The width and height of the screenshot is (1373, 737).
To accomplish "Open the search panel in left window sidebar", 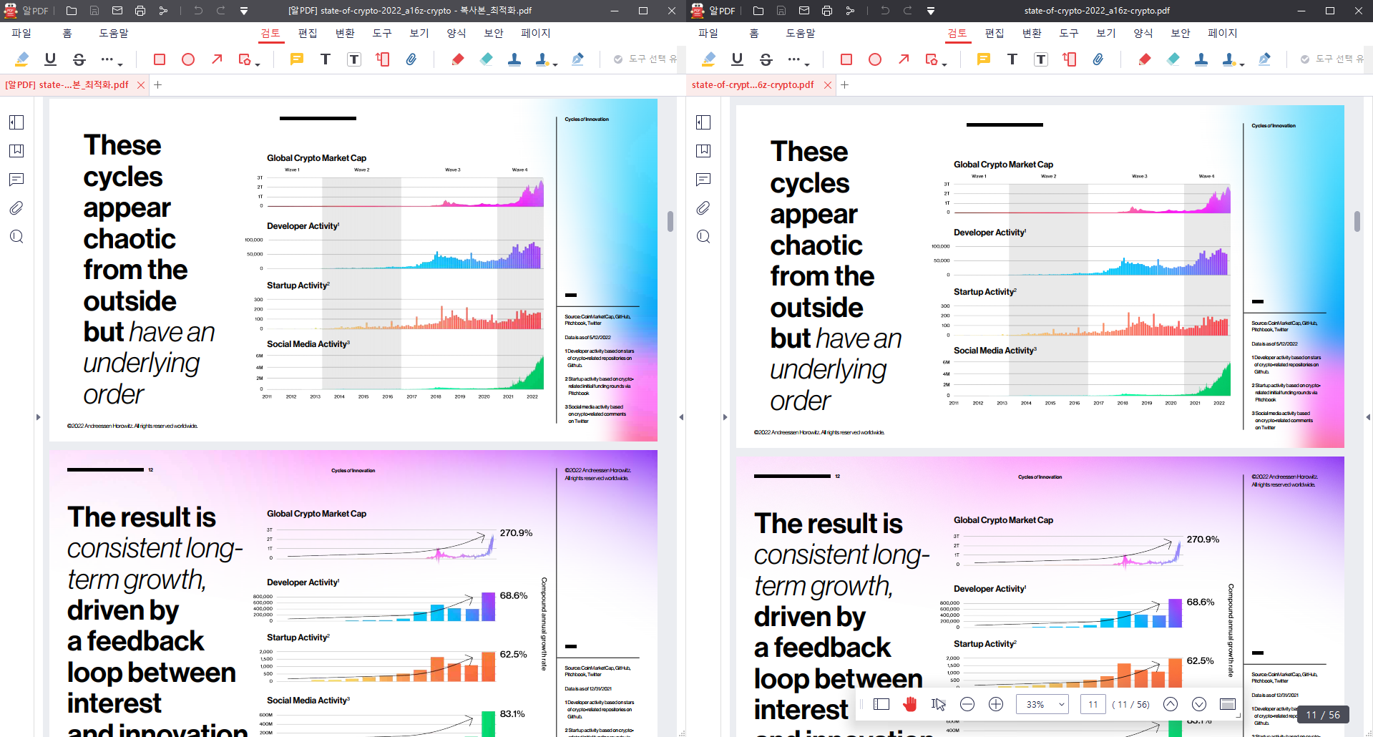I will [x=16, y=237].
